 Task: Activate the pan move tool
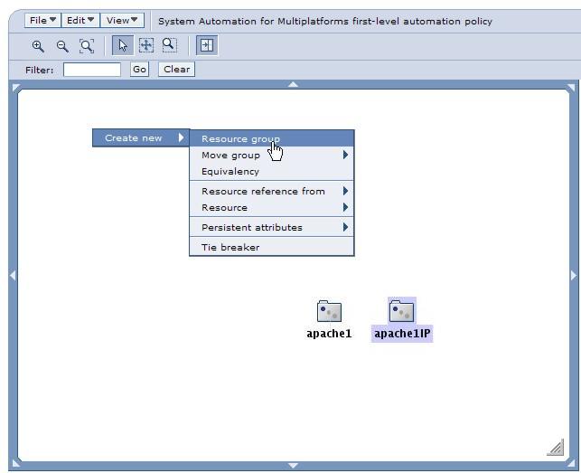pos(146,45)
